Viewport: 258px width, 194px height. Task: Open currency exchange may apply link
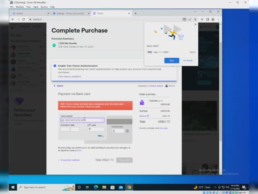[x=164, y=128]
